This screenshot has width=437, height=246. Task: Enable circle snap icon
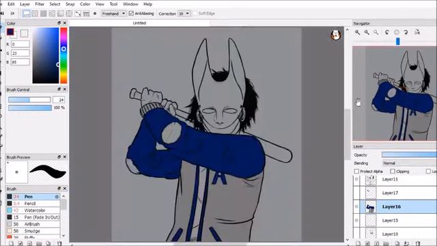69,14
